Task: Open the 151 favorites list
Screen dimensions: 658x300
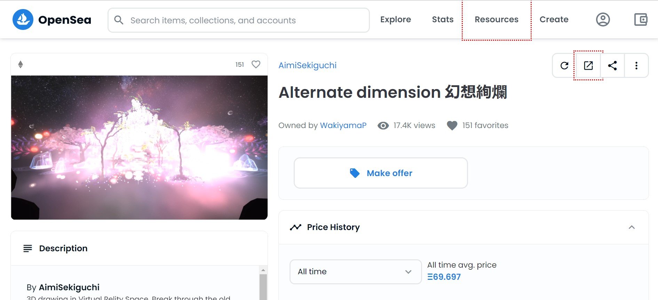Action: pos(485,125)
